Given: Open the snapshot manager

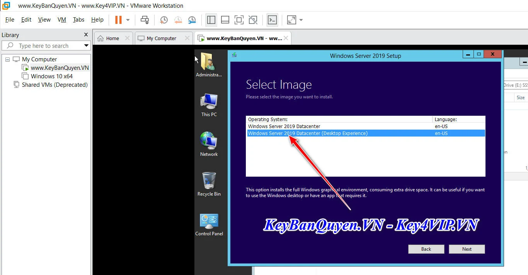Looking at the screenshot, I should point(192,20).
